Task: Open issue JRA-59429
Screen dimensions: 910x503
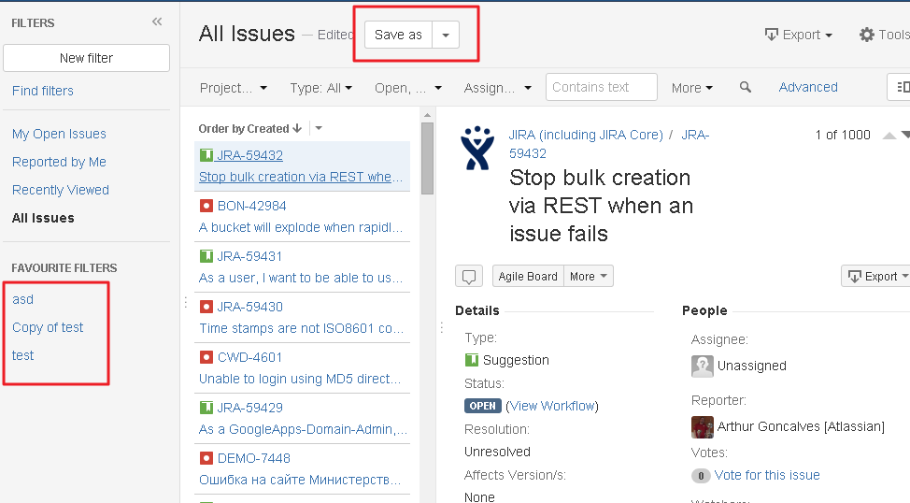Action: (249, 408)
